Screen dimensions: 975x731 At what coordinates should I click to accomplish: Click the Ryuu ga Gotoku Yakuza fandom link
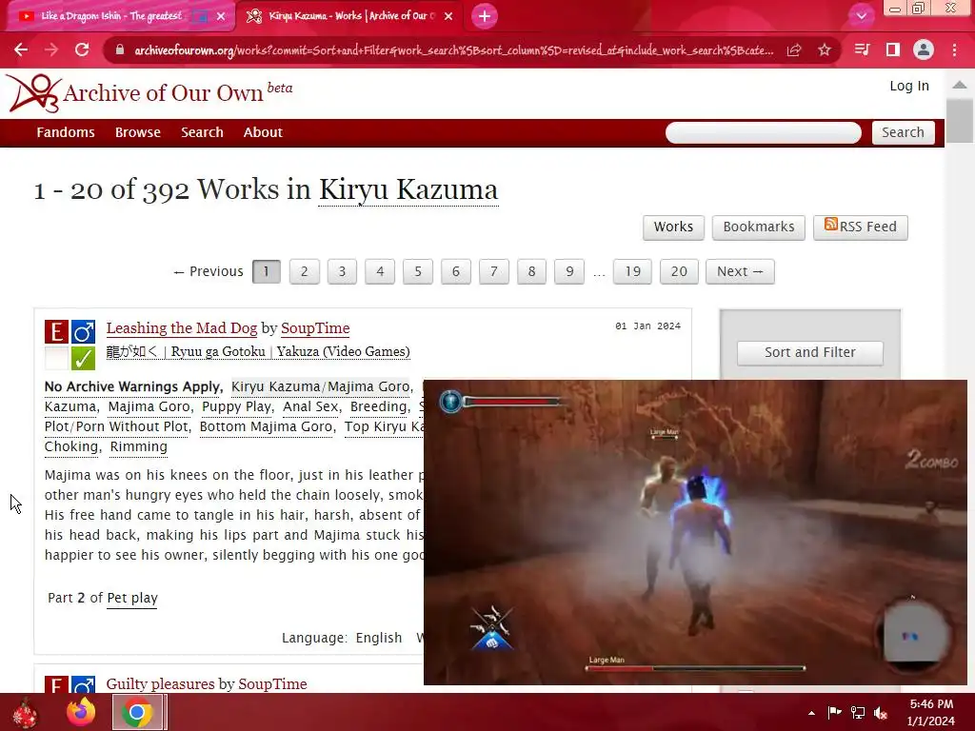[258, 352]
